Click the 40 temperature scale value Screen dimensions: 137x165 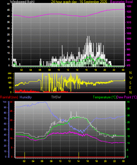128,102
